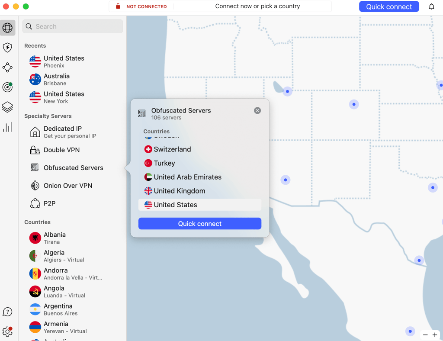Select Switzerland in obfuscated countries list

point(200,149)
